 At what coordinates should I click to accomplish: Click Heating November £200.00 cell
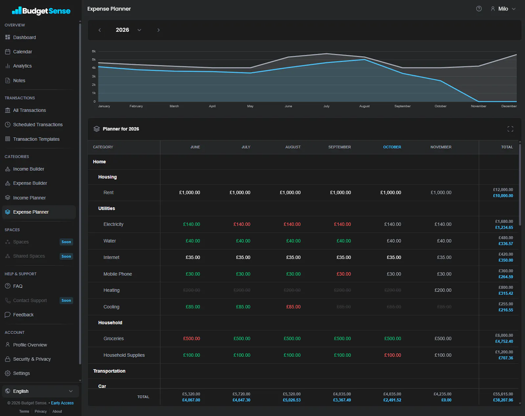click(x=443, y=290)
